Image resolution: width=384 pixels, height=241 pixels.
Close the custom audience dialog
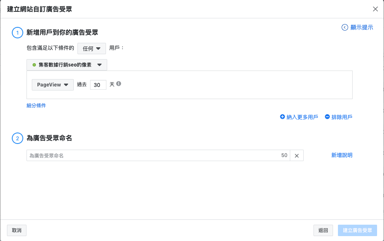(x=375, y=9)
